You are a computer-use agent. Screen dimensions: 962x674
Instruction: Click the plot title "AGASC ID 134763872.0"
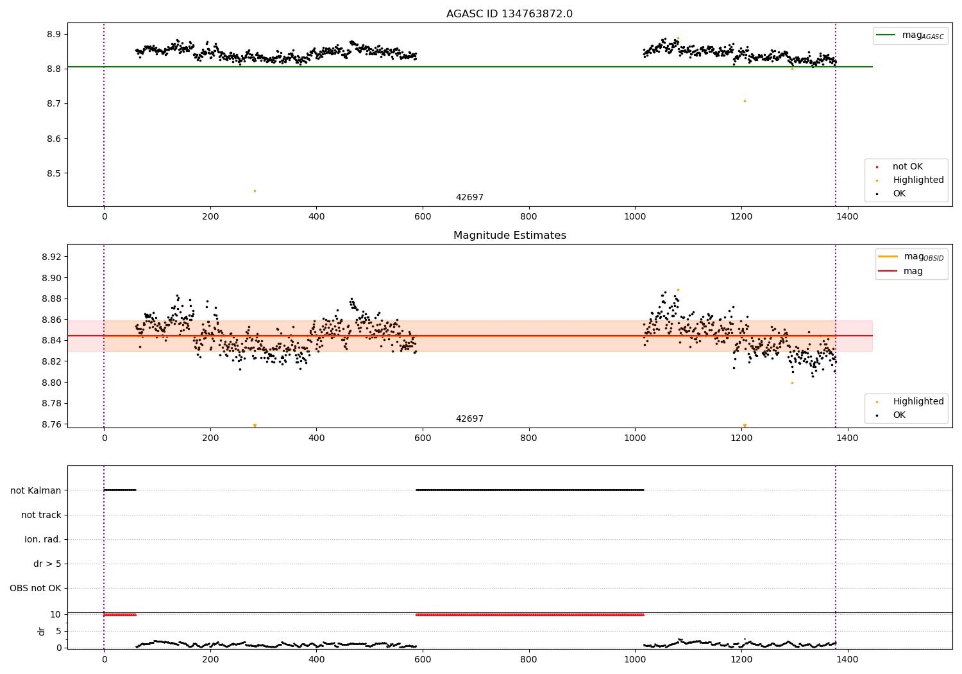509,14
